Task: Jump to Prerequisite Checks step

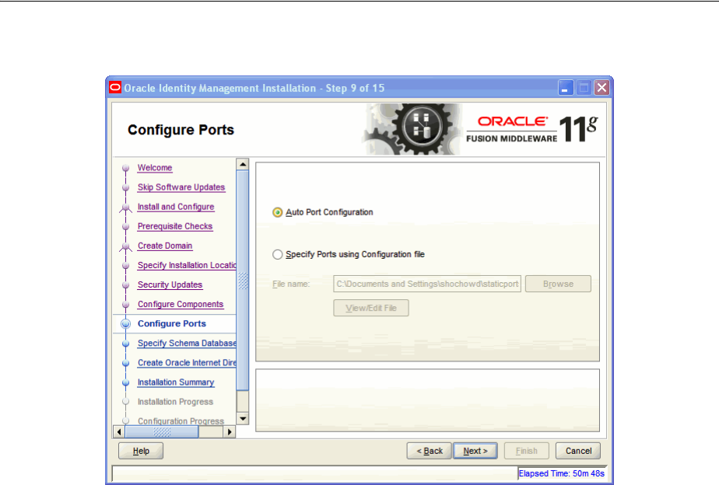Action: pos(175,226)
